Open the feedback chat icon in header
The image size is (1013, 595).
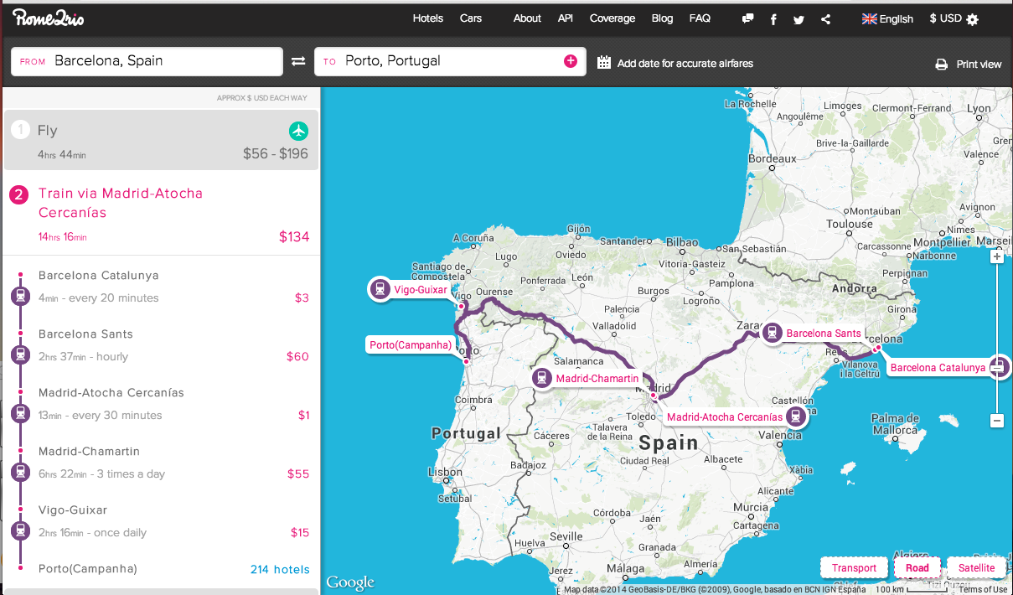748,19
